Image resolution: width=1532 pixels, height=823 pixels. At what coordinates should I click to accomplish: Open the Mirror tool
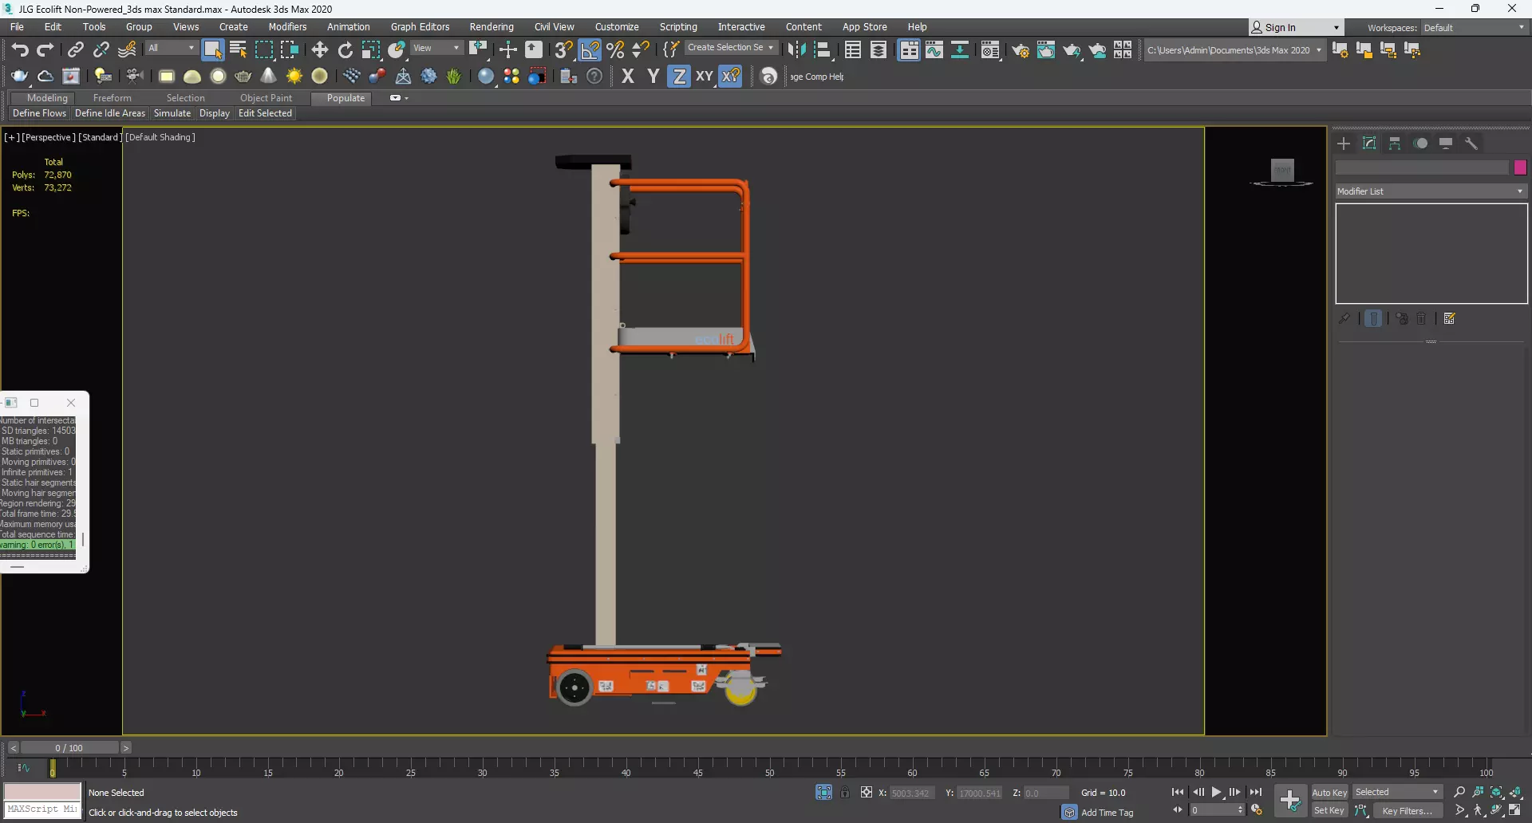point(796,49)
